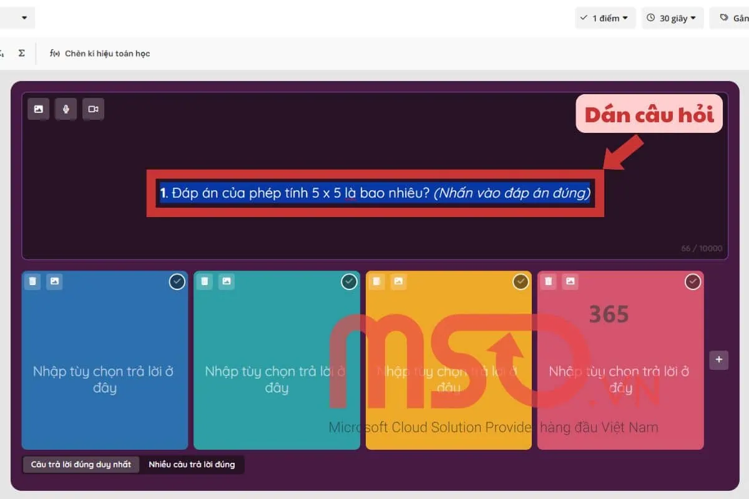This screenshot has height=499, width=749.
Task: Select the 'Câu trả lời đúng duy nhất' tab
Action: [81, 464]
